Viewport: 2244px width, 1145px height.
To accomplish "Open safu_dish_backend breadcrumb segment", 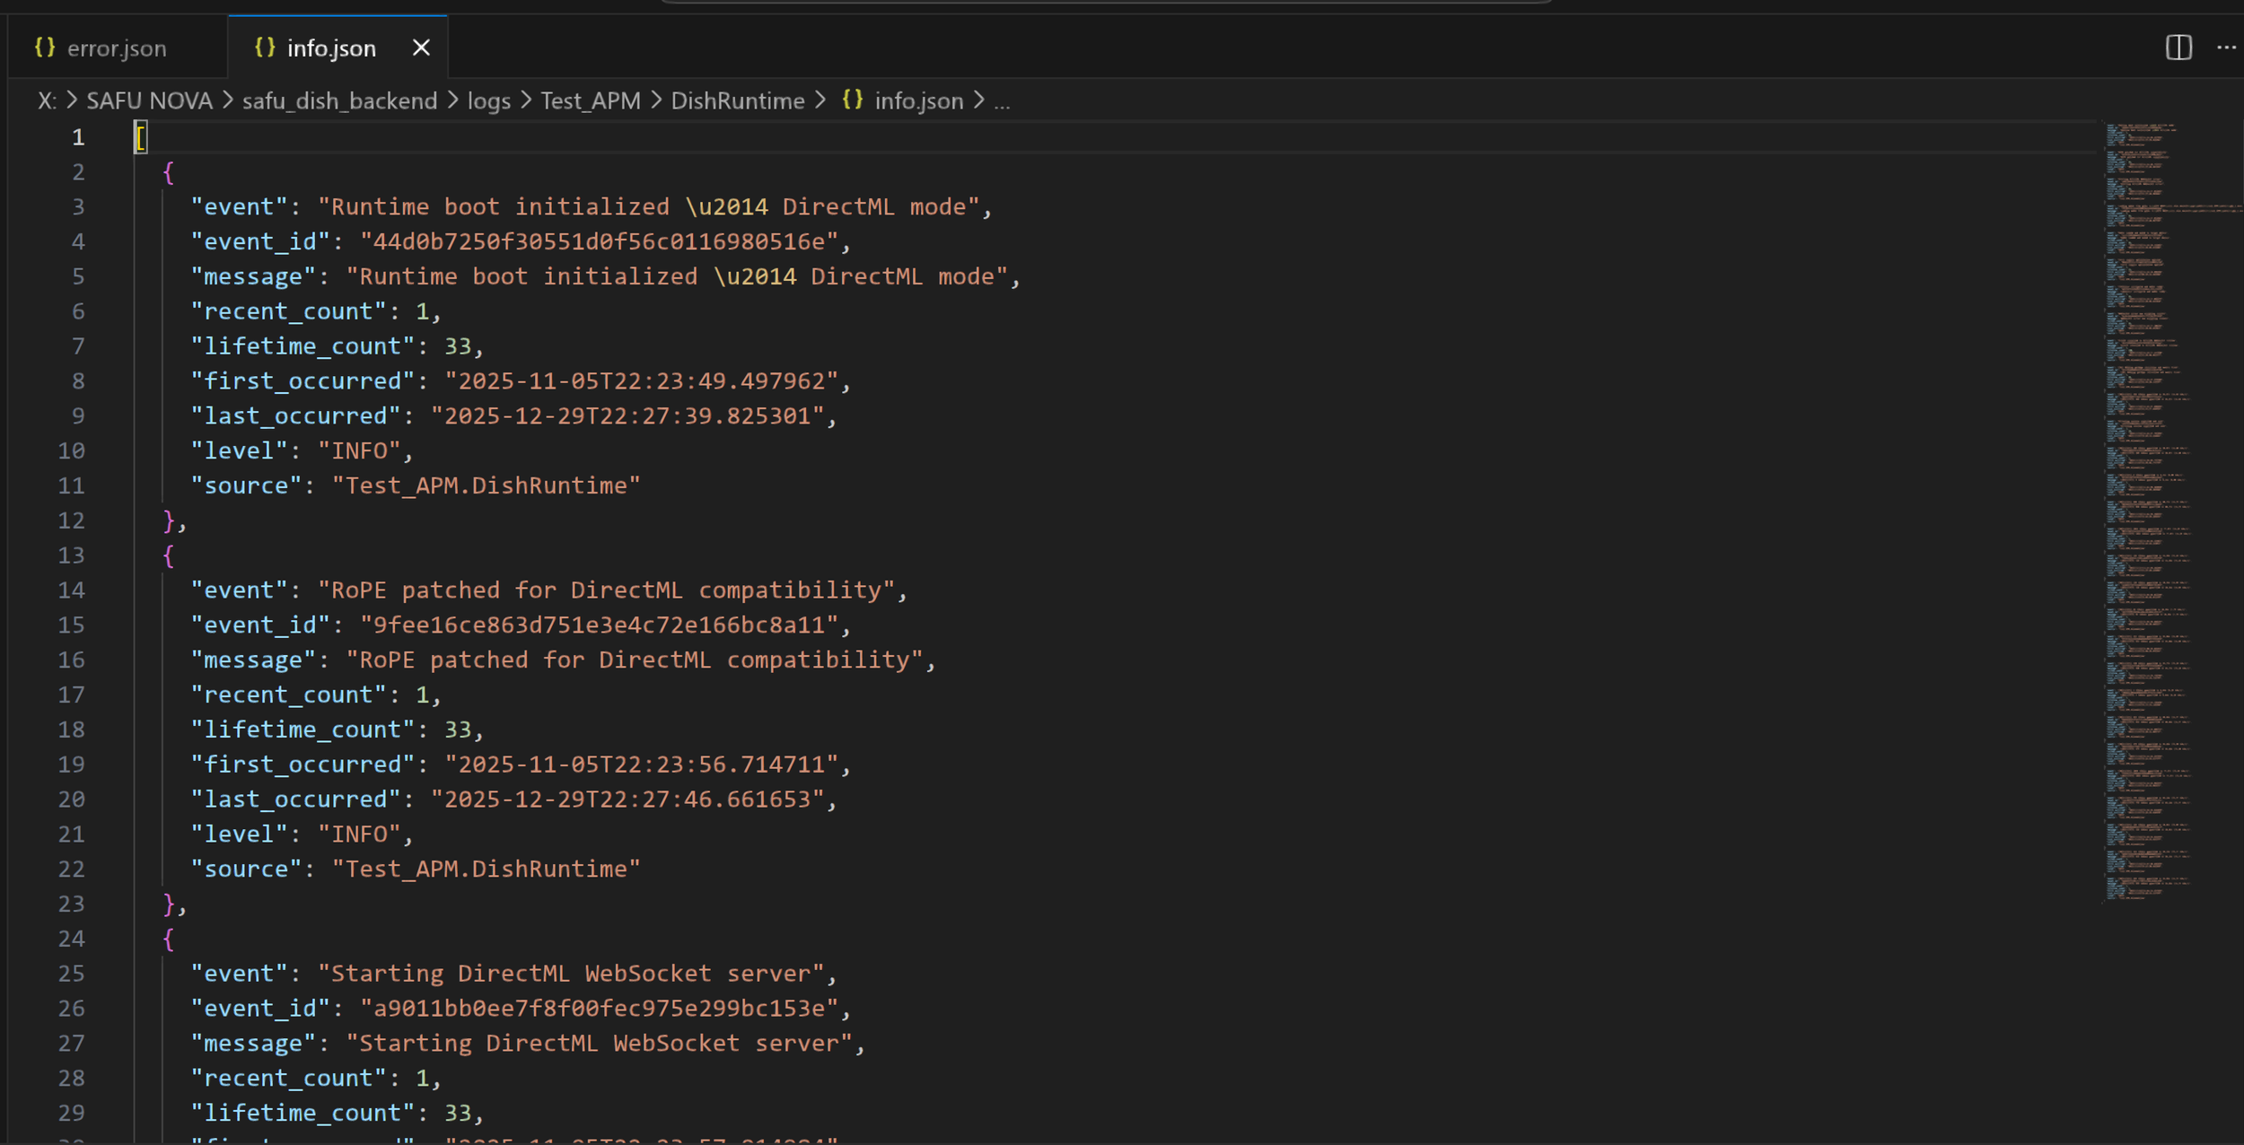I will (339, 101).
